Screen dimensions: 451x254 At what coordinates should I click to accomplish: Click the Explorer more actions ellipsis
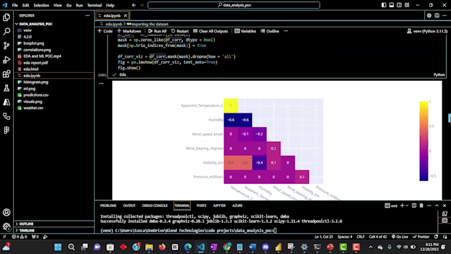click(88, 15)
